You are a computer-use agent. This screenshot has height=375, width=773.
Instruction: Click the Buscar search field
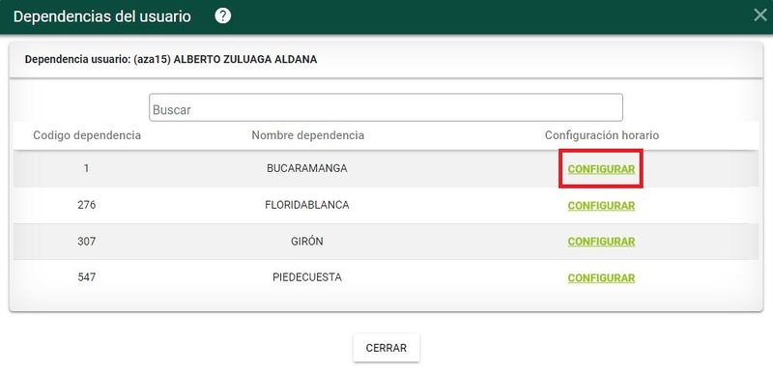click(386, 107)
